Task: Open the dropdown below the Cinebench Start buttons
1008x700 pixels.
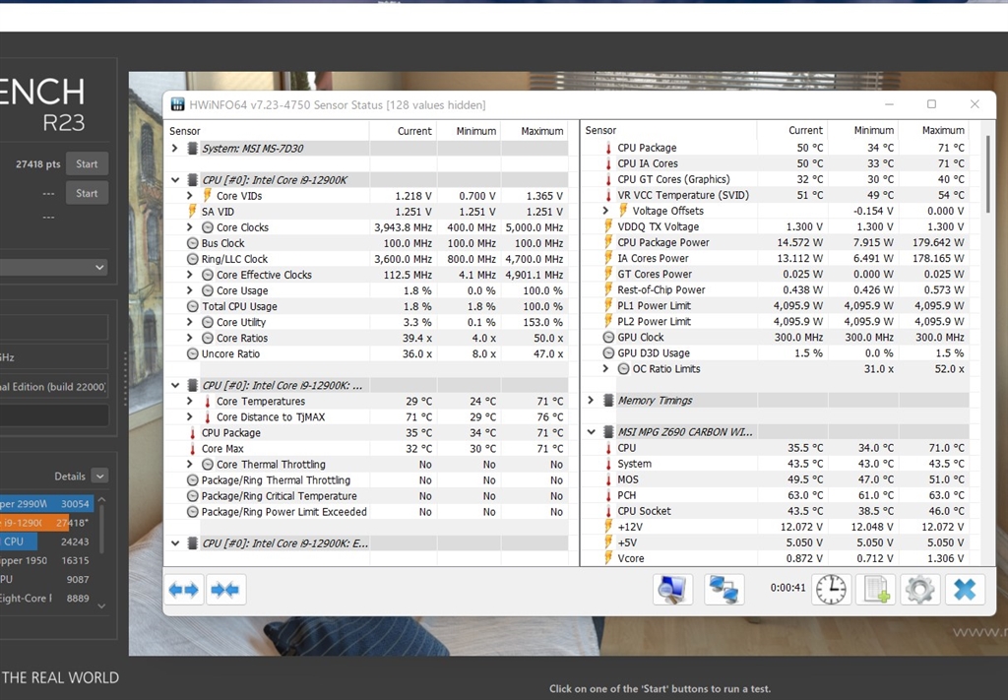Action: tap(54, 267)
